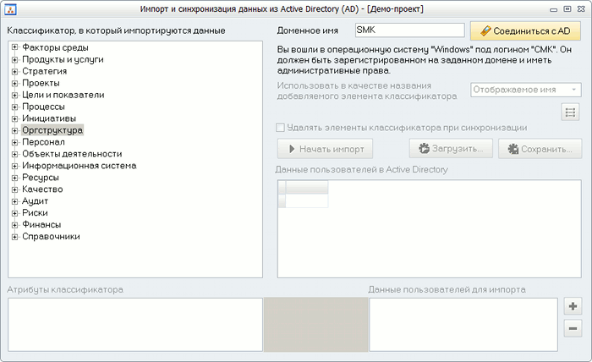592x362 pixels.
Task: Click the Атрибуты классификатора list box
Action: tap(135, 324)
